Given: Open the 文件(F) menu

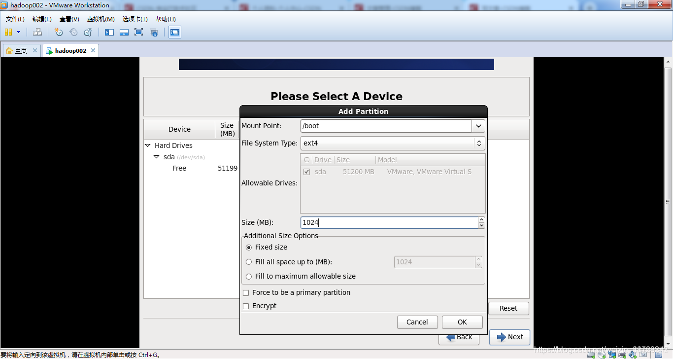Looking at the screenshot, I should pyautogui.click(x=15, y=19).
